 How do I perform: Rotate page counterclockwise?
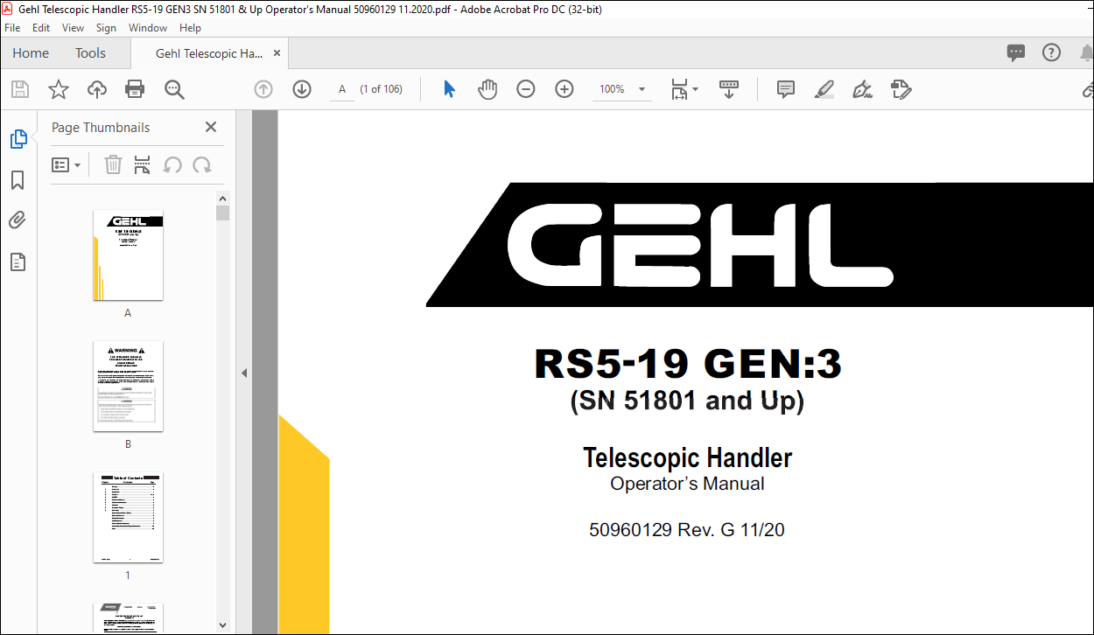[172, 164]
